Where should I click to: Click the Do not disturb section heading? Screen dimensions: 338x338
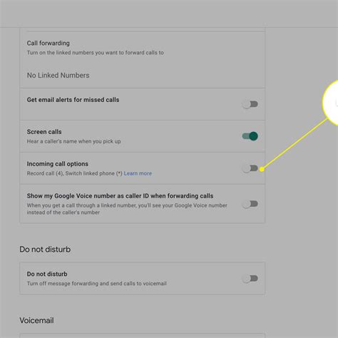point(45,249)
